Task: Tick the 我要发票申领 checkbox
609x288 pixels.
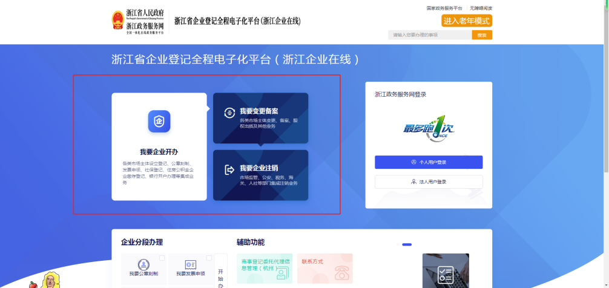Action: tap(209, 258)
